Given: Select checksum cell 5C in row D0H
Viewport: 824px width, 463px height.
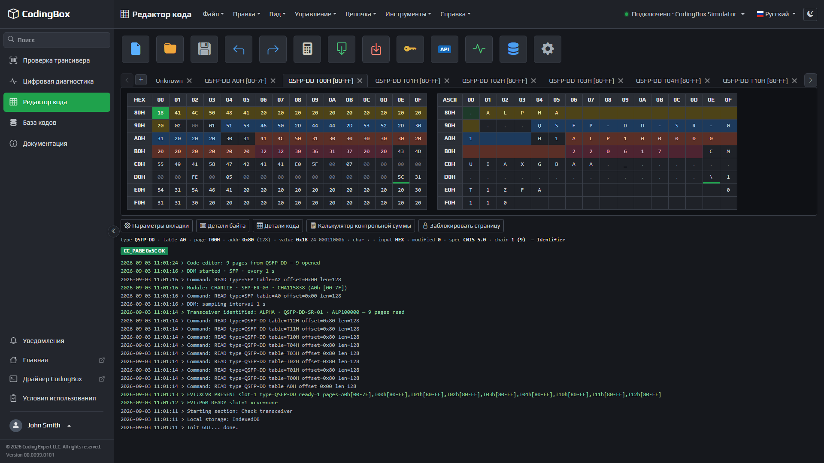Looking at the screenshot, I should click(401, 177).
